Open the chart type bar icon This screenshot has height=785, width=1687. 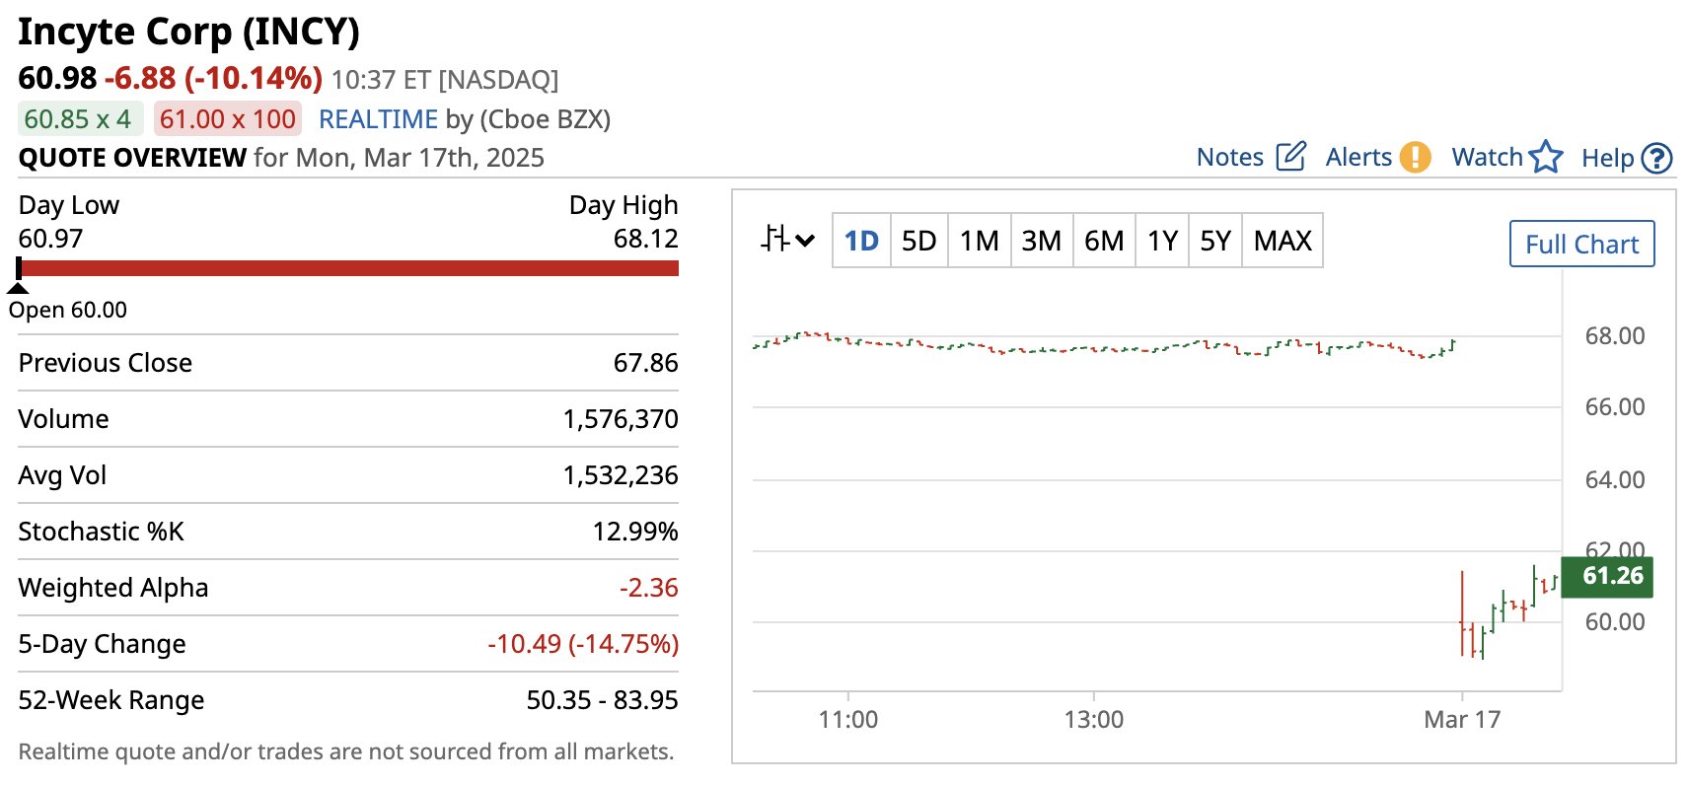click(775, 240)
